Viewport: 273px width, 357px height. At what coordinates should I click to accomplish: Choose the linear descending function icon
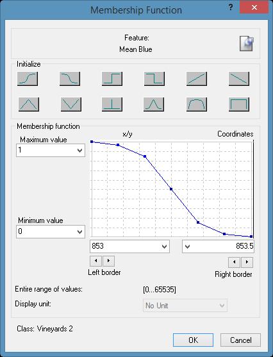tap(239, 79)
